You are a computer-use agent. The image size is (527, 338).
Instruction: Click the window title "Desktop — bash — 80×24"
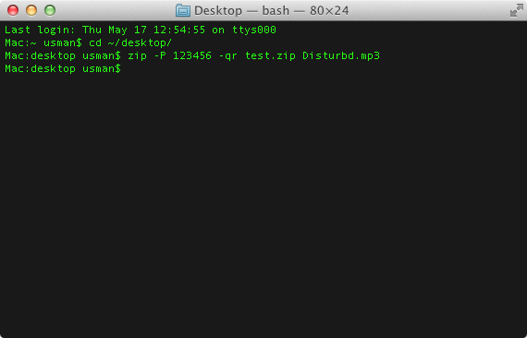[x=272, y=11]
